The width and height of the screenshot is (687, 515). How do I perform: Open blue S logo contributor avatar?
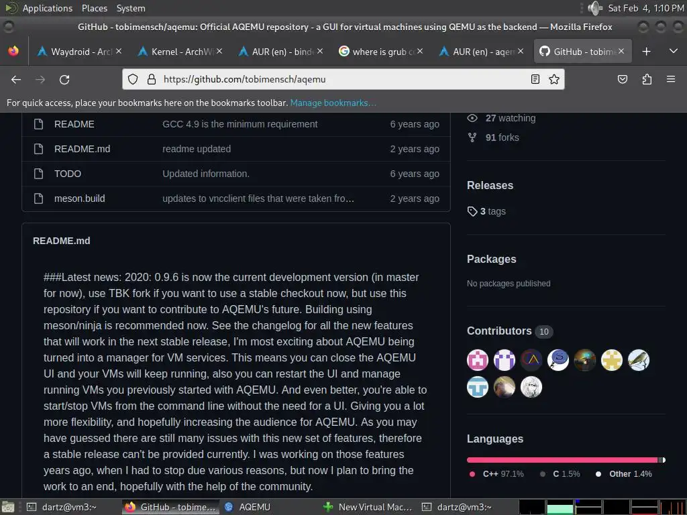click(558, 360)
